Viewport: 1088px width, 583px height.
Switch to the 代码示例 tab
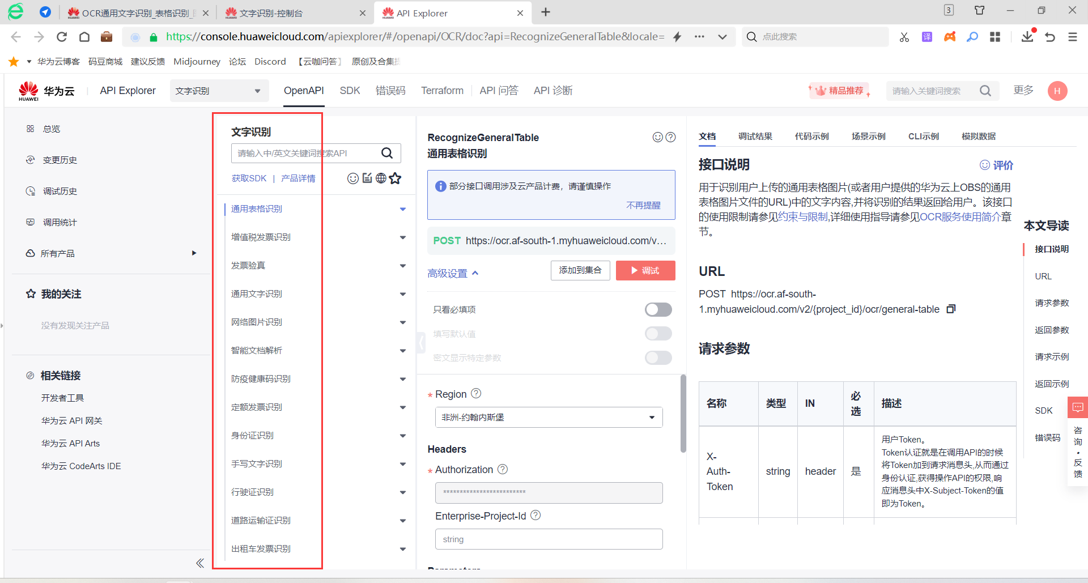click(811, 136)
